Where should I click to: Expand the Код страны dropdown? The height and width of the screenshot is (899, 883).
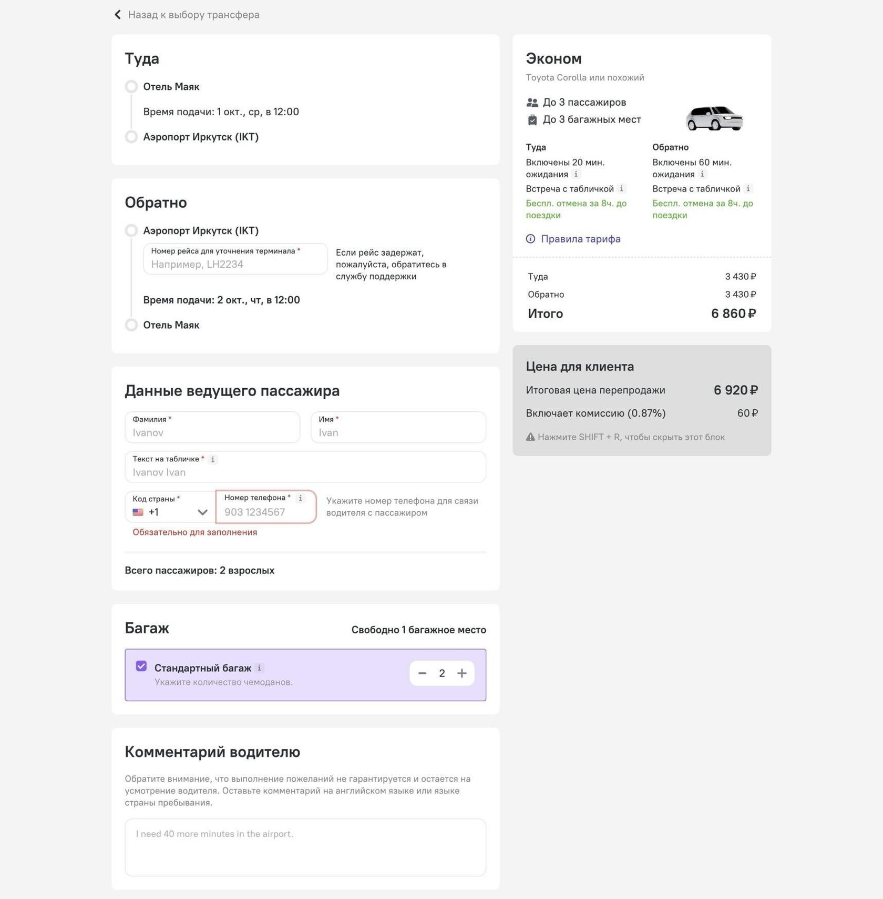[x=202, y=512]
